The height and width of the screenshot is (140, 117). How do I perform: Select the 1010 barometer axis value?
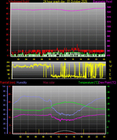[x=109, y=22]
